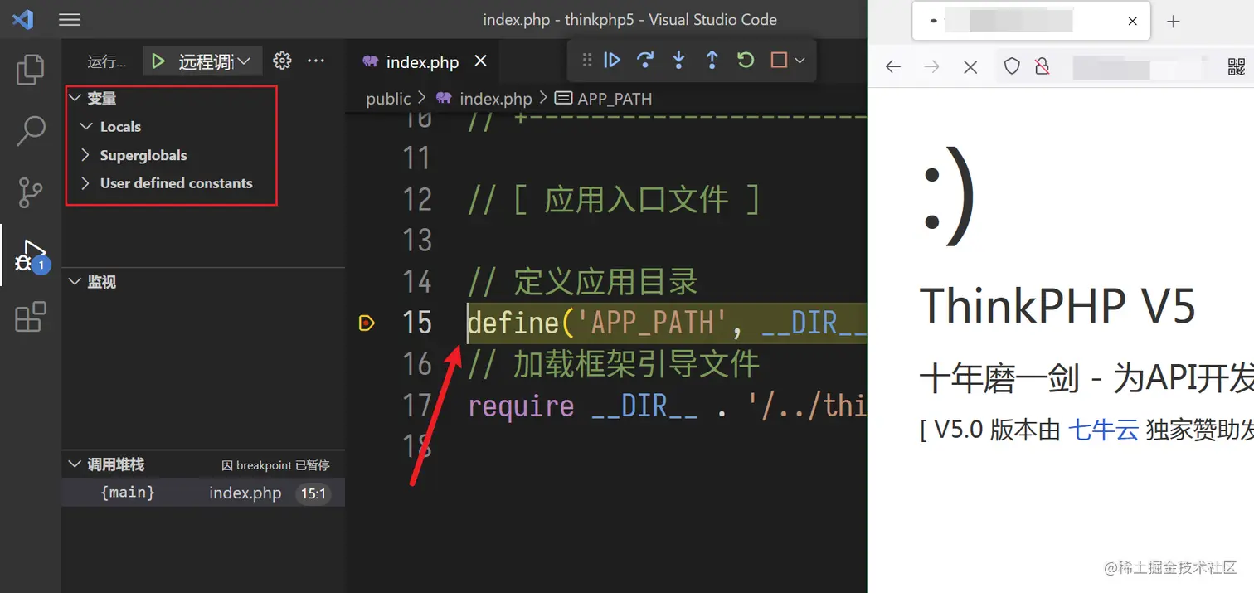Click line number 17 in gutter
Viewport: 1254px width, 593px height.
[x=417, y=406]
